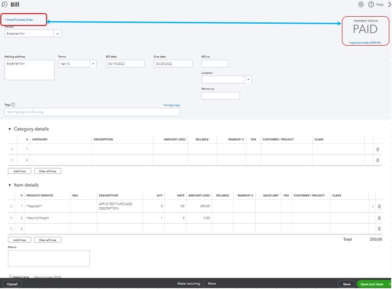Open the settings gear icon

[x=361, y=4]
